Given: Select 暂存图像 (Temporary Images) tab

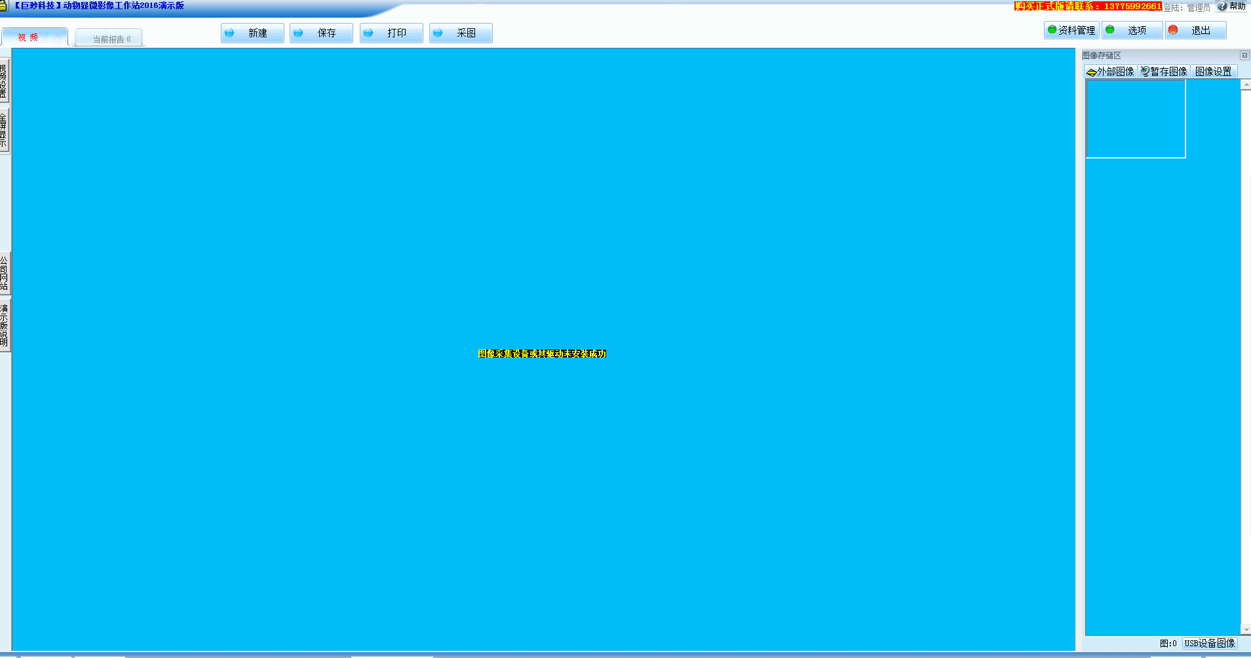Looking at the screenshot, I should 1164,71.
